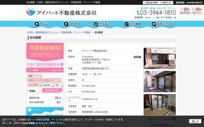Image resolution: width=204 pixels, height=127 pixels.
Task: Open the office interior photo thumbnail
Action: 160,105
